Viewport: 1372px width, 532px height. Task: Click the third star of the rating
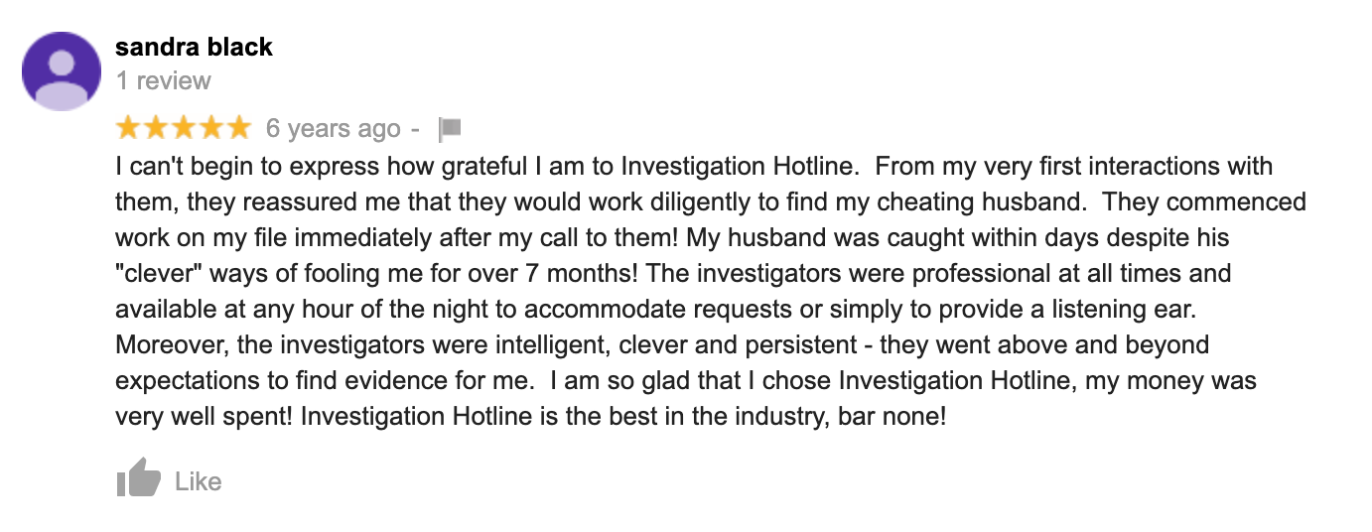coord(184,128)
